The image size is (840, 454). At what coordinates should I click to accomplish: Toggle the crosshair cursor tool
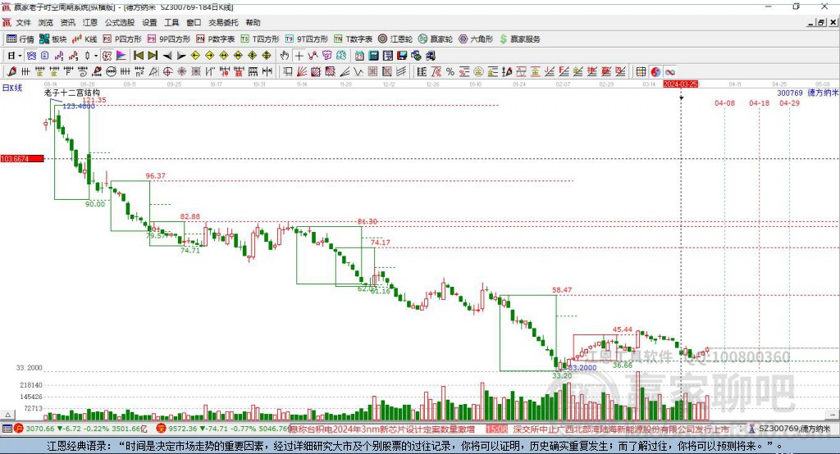pos(299,56)
